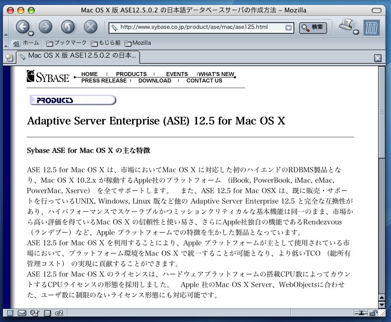The width and height of the screenshot is (391, 322).
Task: Click the security padlock icon
Action: tap(373, 313)
